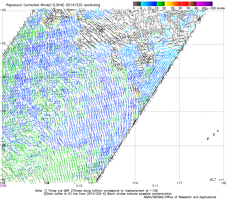Click the '117' longitude axis label
Image resolution: width=226 pixels, height=199 pixels.
pyautogui.click(x=180, y=183)
